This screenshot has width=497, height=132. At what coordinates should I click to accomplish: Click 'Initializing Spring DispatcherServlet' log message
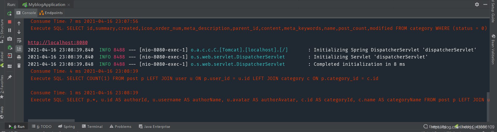pos(395,50)
